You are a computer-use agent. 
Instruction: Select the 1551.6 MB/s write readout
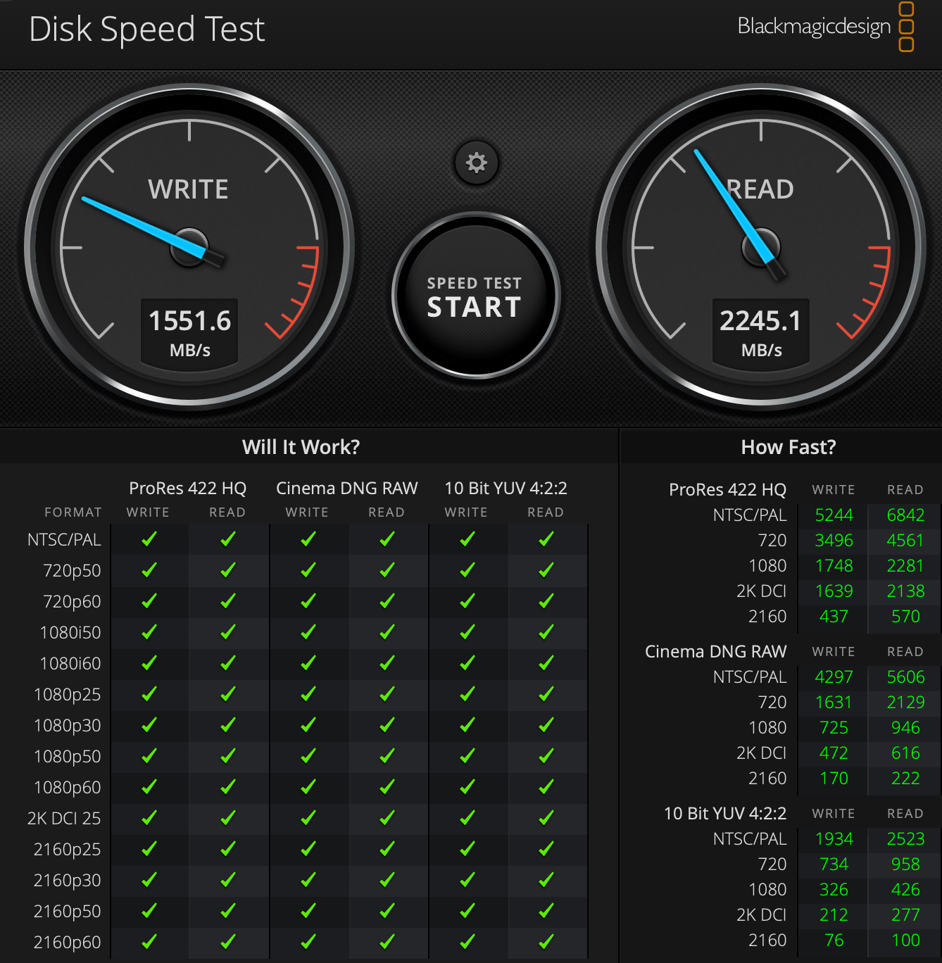coord(189,332)
